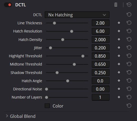Add keyframe for Highlight Threshold

click(x=119, y=56)
